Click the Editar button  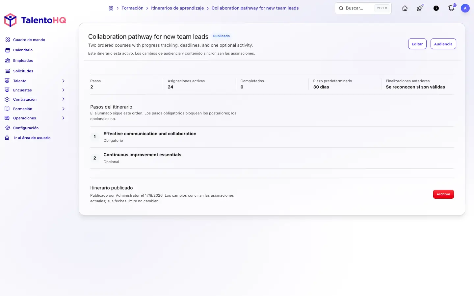click(x=417, y=44)
